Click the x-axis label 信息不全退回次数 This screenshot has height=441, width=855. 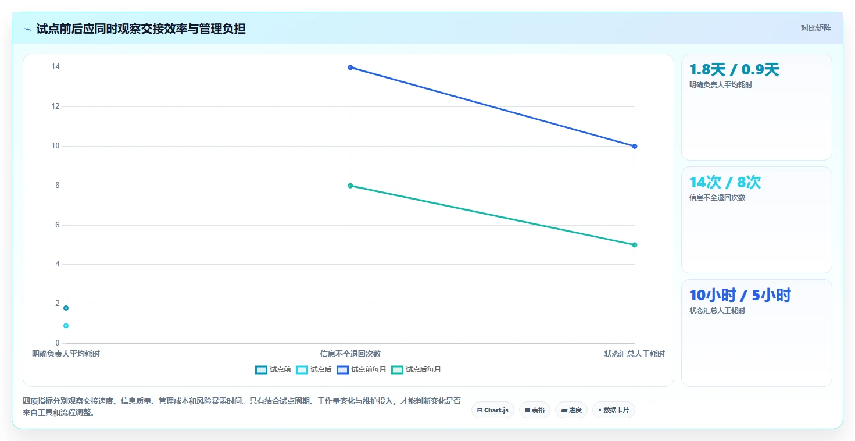tap(350, 354)
